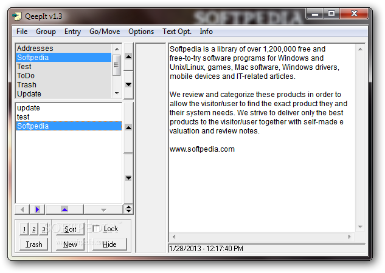Click text area scrollbar up arrow
The height and width of the screenshot is (273, 385).
pos(360,49)
